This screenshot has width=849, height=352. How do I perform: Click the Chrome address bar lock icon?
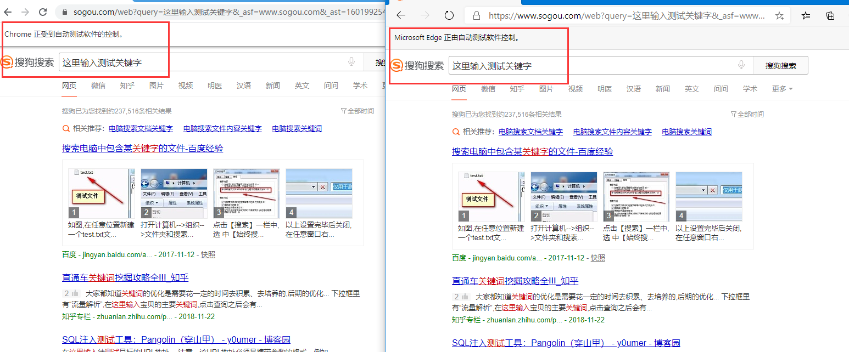(65, 12)
